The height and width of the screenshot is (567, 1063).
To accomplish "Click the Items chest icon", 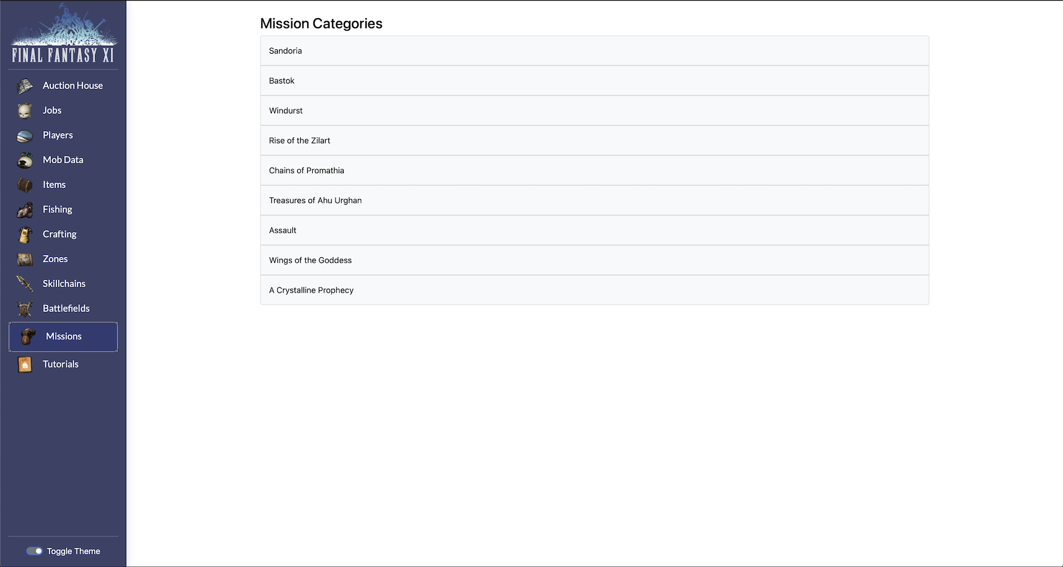I will coord(25,185).
